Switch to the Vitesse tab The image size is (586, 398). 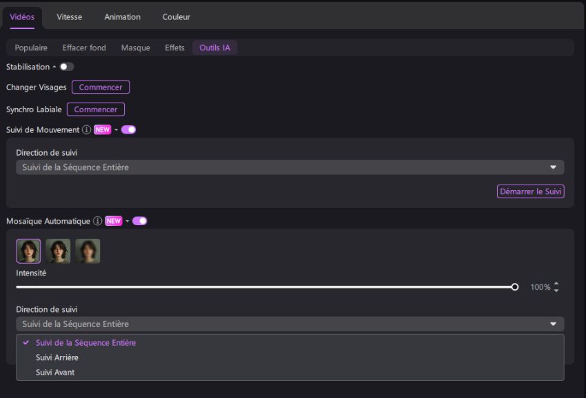click(x=69, y=17)
